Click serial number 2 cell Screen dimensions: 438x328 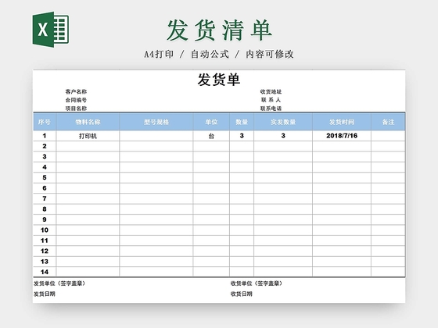pos(45,146)
